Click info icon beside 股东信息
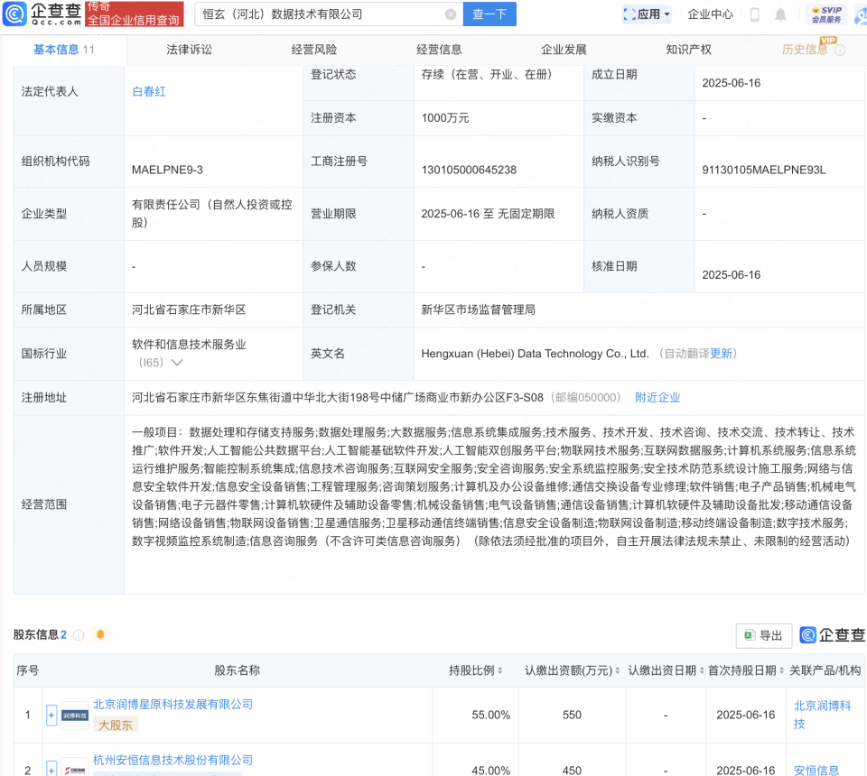Screen dimensions: 867x776 pyautogui.click(x=79, y=635)
